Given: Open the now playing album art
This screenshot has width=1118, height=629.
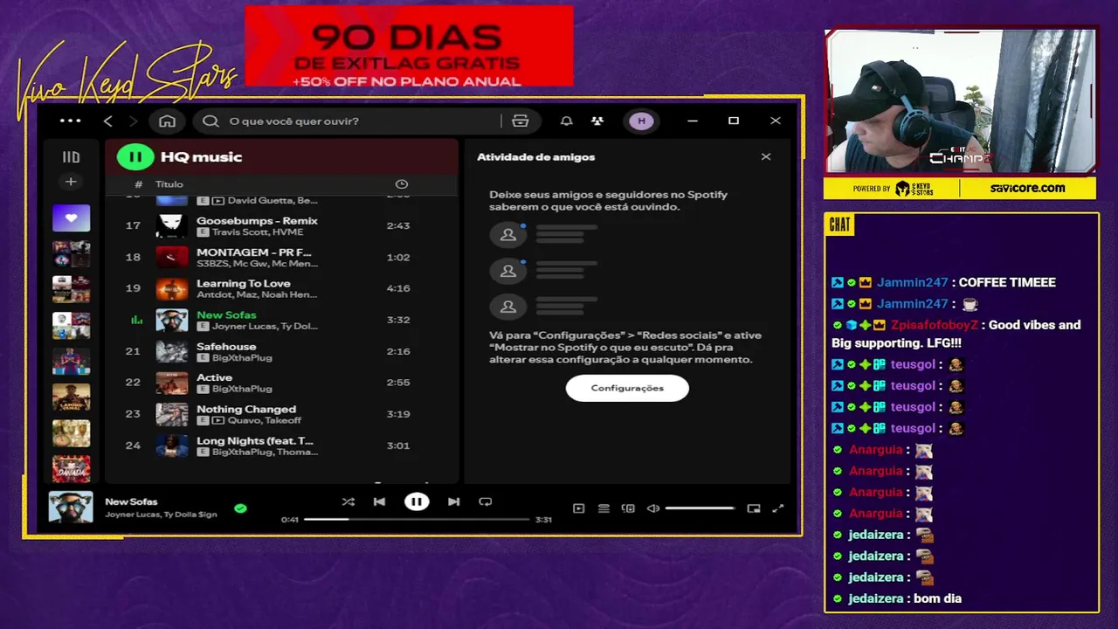Looking at the screenshot, I should [x=71, y=507].
